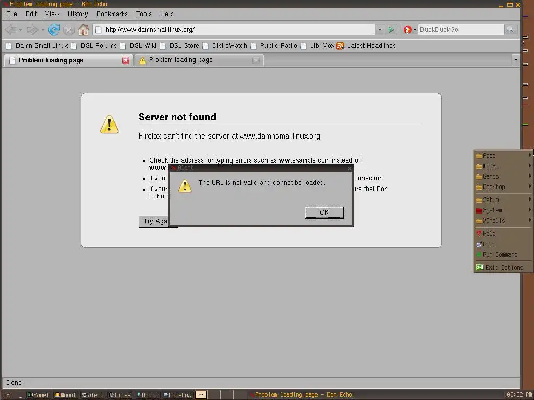The height and width of the screenshot is (400, 534).
Task: Go to the Home page icon
Action: (x=83, y=30)
